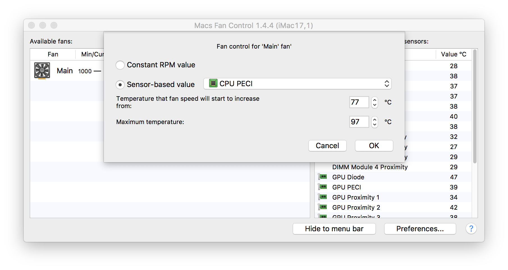Click Hide to menu bar button
The width and height of the screenshot is (508, 270).
click(334, 229)
